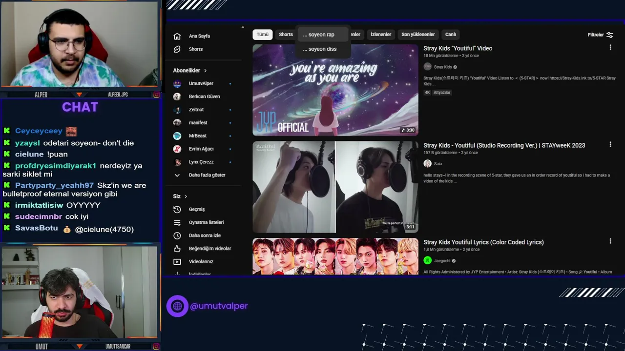
Task: Open Oynatma listeleri playlists icon
Action: click(x=177, y=222)
